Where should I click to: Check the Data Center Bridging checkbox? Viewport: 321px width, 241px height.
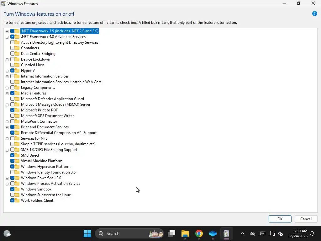coord(12,54)
